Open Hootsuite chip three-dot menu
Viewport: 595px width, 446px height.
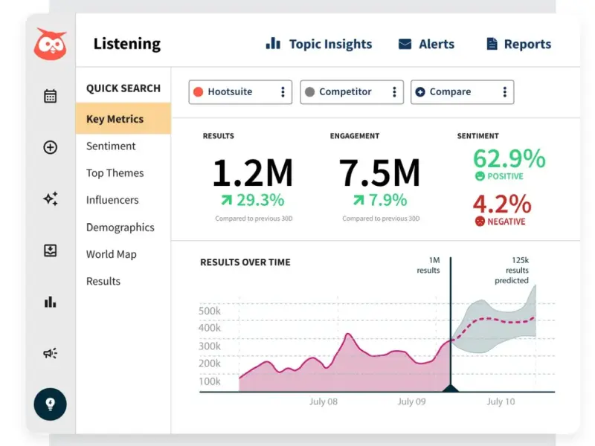point(283,92)
